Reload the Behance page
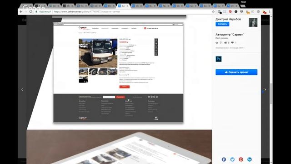291x164 pixels. tap(30, 11)
